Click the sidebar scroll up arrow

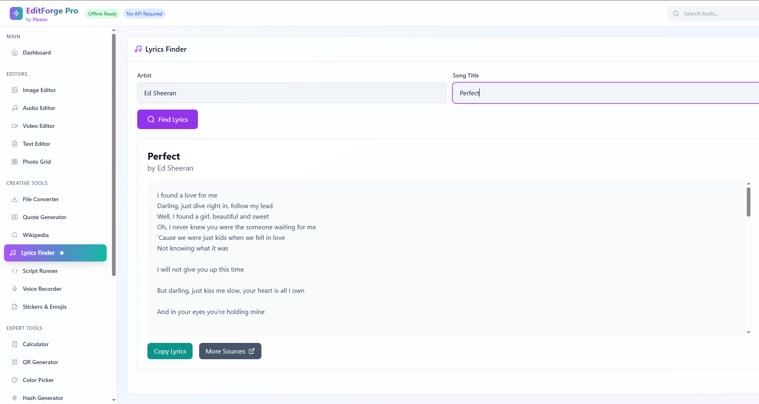(114, 30)
